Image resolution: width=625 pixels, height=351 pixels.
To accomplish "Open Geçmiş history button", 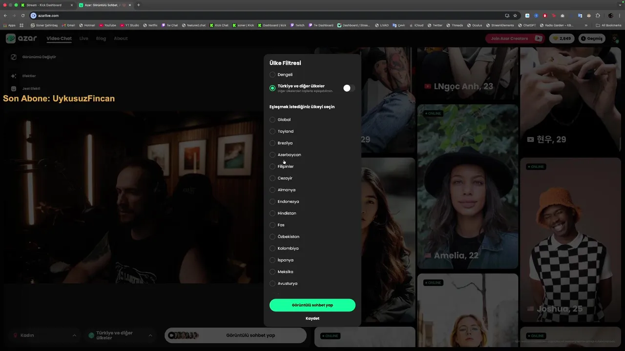I will pyautogui.click(x=592, y=39).
